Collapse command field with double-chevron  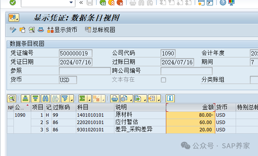point(81,2)
